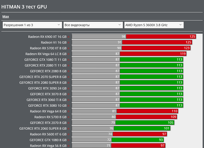204x148 pixels.
Task: Click the X next to GEFORCE RTX 3090 24 GB
Action: [x=68, y=89]
